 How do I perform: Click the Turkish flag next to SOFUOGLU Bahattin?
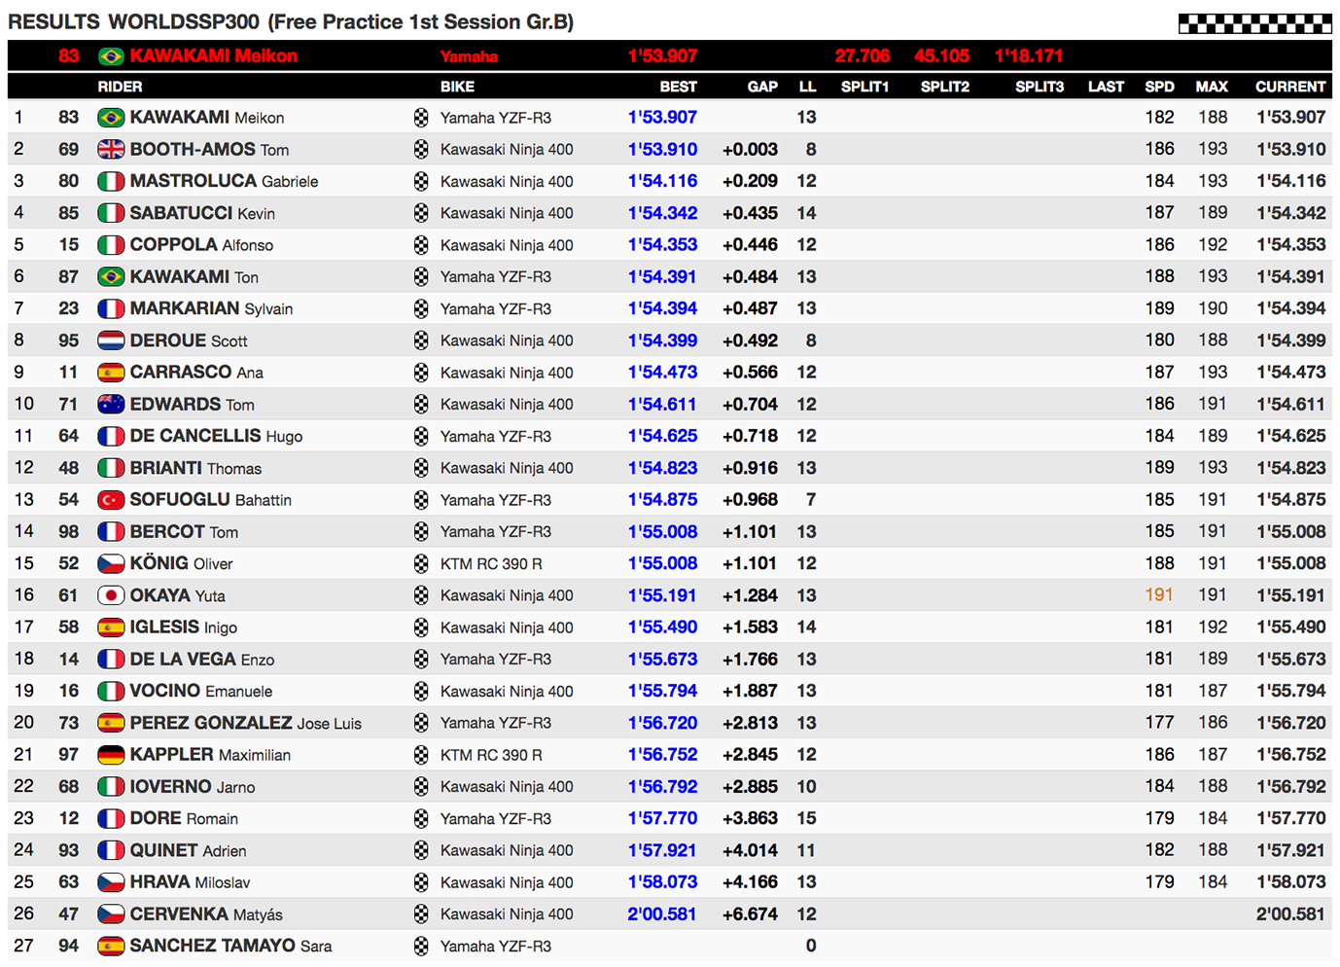(111, 500)
